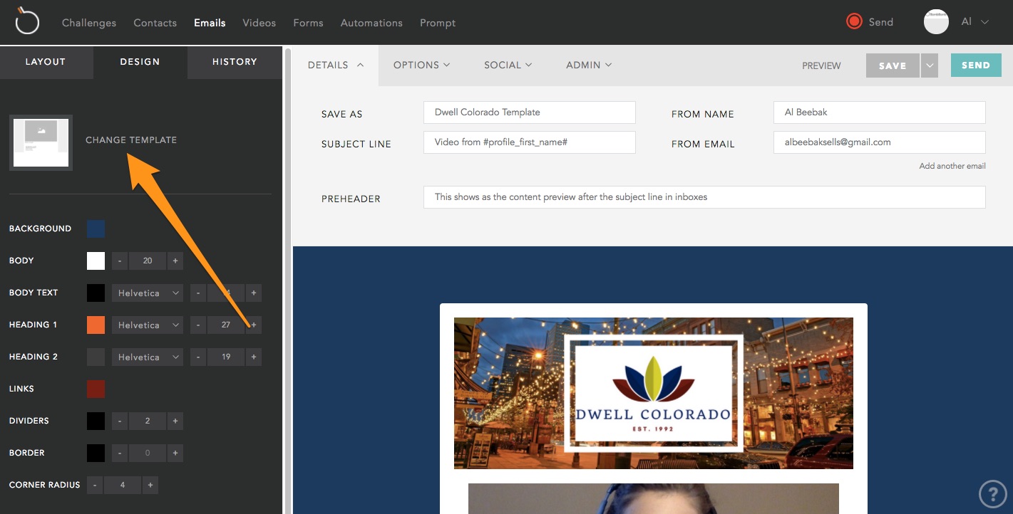Click the FROM NAME field

click(x=879, y=112)
